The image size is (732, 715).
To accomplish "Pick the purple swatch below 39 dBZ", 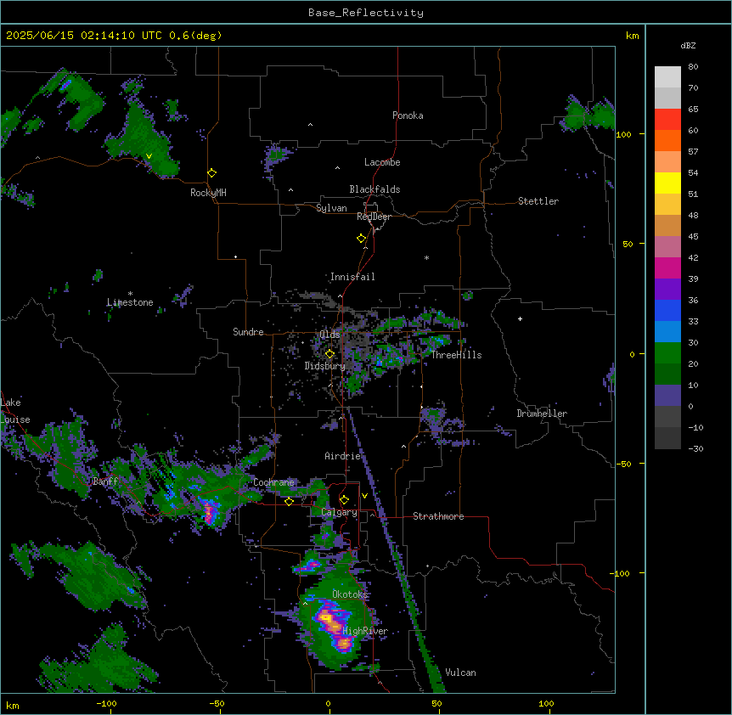I will click(x=667, y=289).
